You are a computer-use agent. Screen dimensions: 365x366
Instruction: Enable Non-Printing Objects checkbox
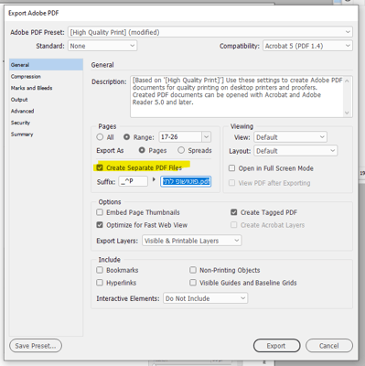tap(193, 270)
